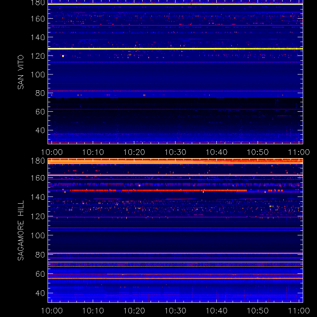Pick the 180 label on Sagamore Hill axis
Screen dimensions: 317x317
coord(38,161)
